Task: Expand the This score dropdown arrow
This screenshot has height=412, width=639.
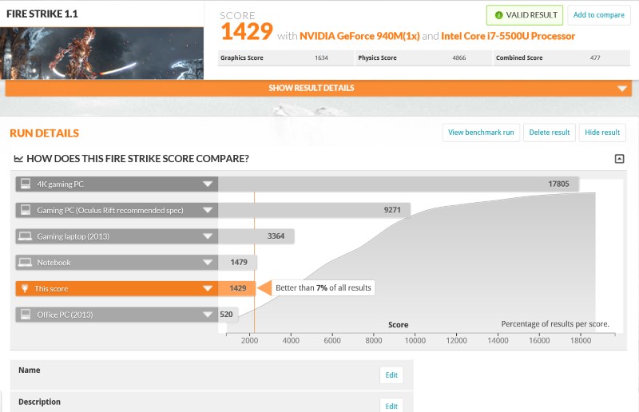Action: click(x=208, y=288)
